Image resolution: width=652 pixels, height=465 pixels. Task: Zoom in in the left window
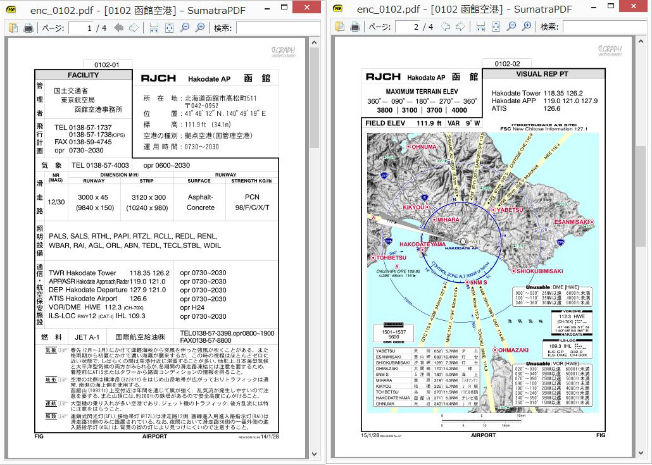[x=200, y=27]
